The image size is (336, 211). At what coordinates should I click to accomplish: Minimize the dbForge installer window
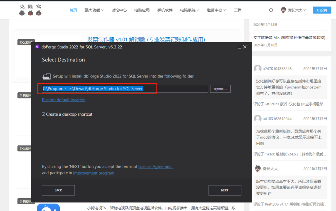(x=239, y=47)
